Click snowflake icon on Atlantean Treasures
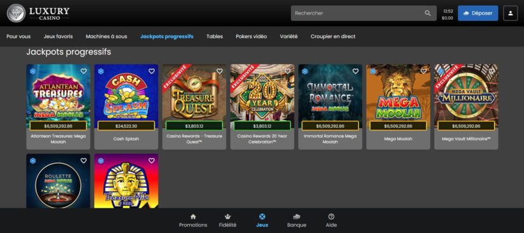 (33, 71)
